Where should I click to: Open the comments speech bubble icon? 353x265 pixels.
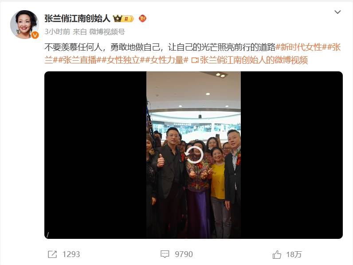click(165, 254)
